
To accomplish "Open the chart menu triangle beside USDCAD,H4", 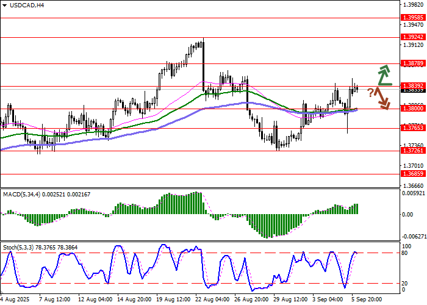I will (4, 5).
